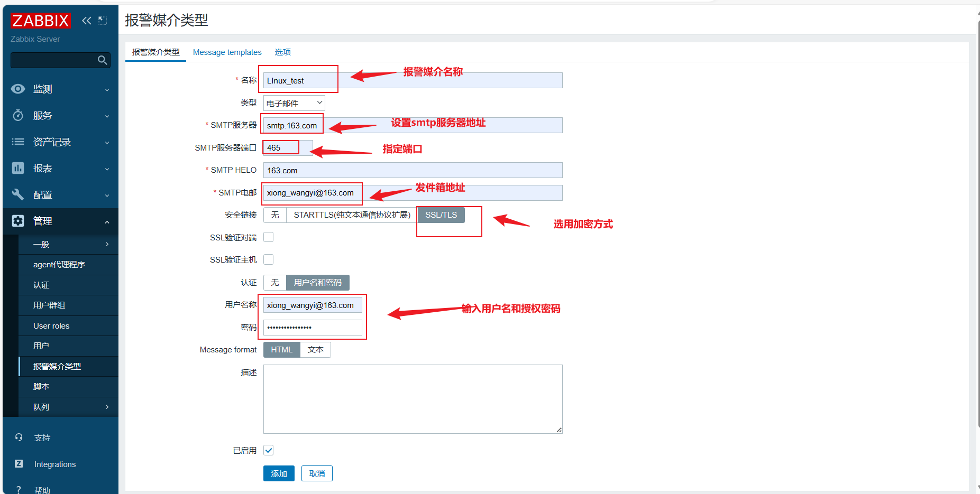
Task: Click the 添加 button
Action: pyautogui.click(x=279, y=473)
